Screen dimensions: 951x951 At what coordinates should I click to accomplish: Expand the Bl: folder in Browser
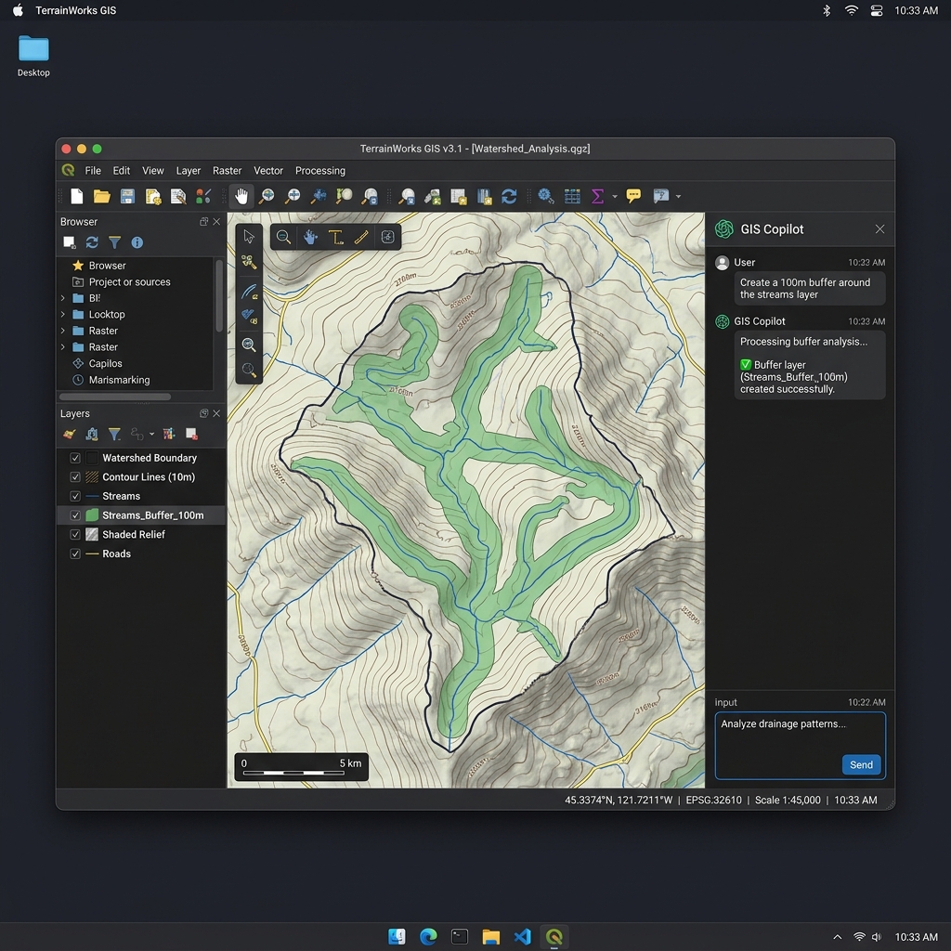click(62, 298)
